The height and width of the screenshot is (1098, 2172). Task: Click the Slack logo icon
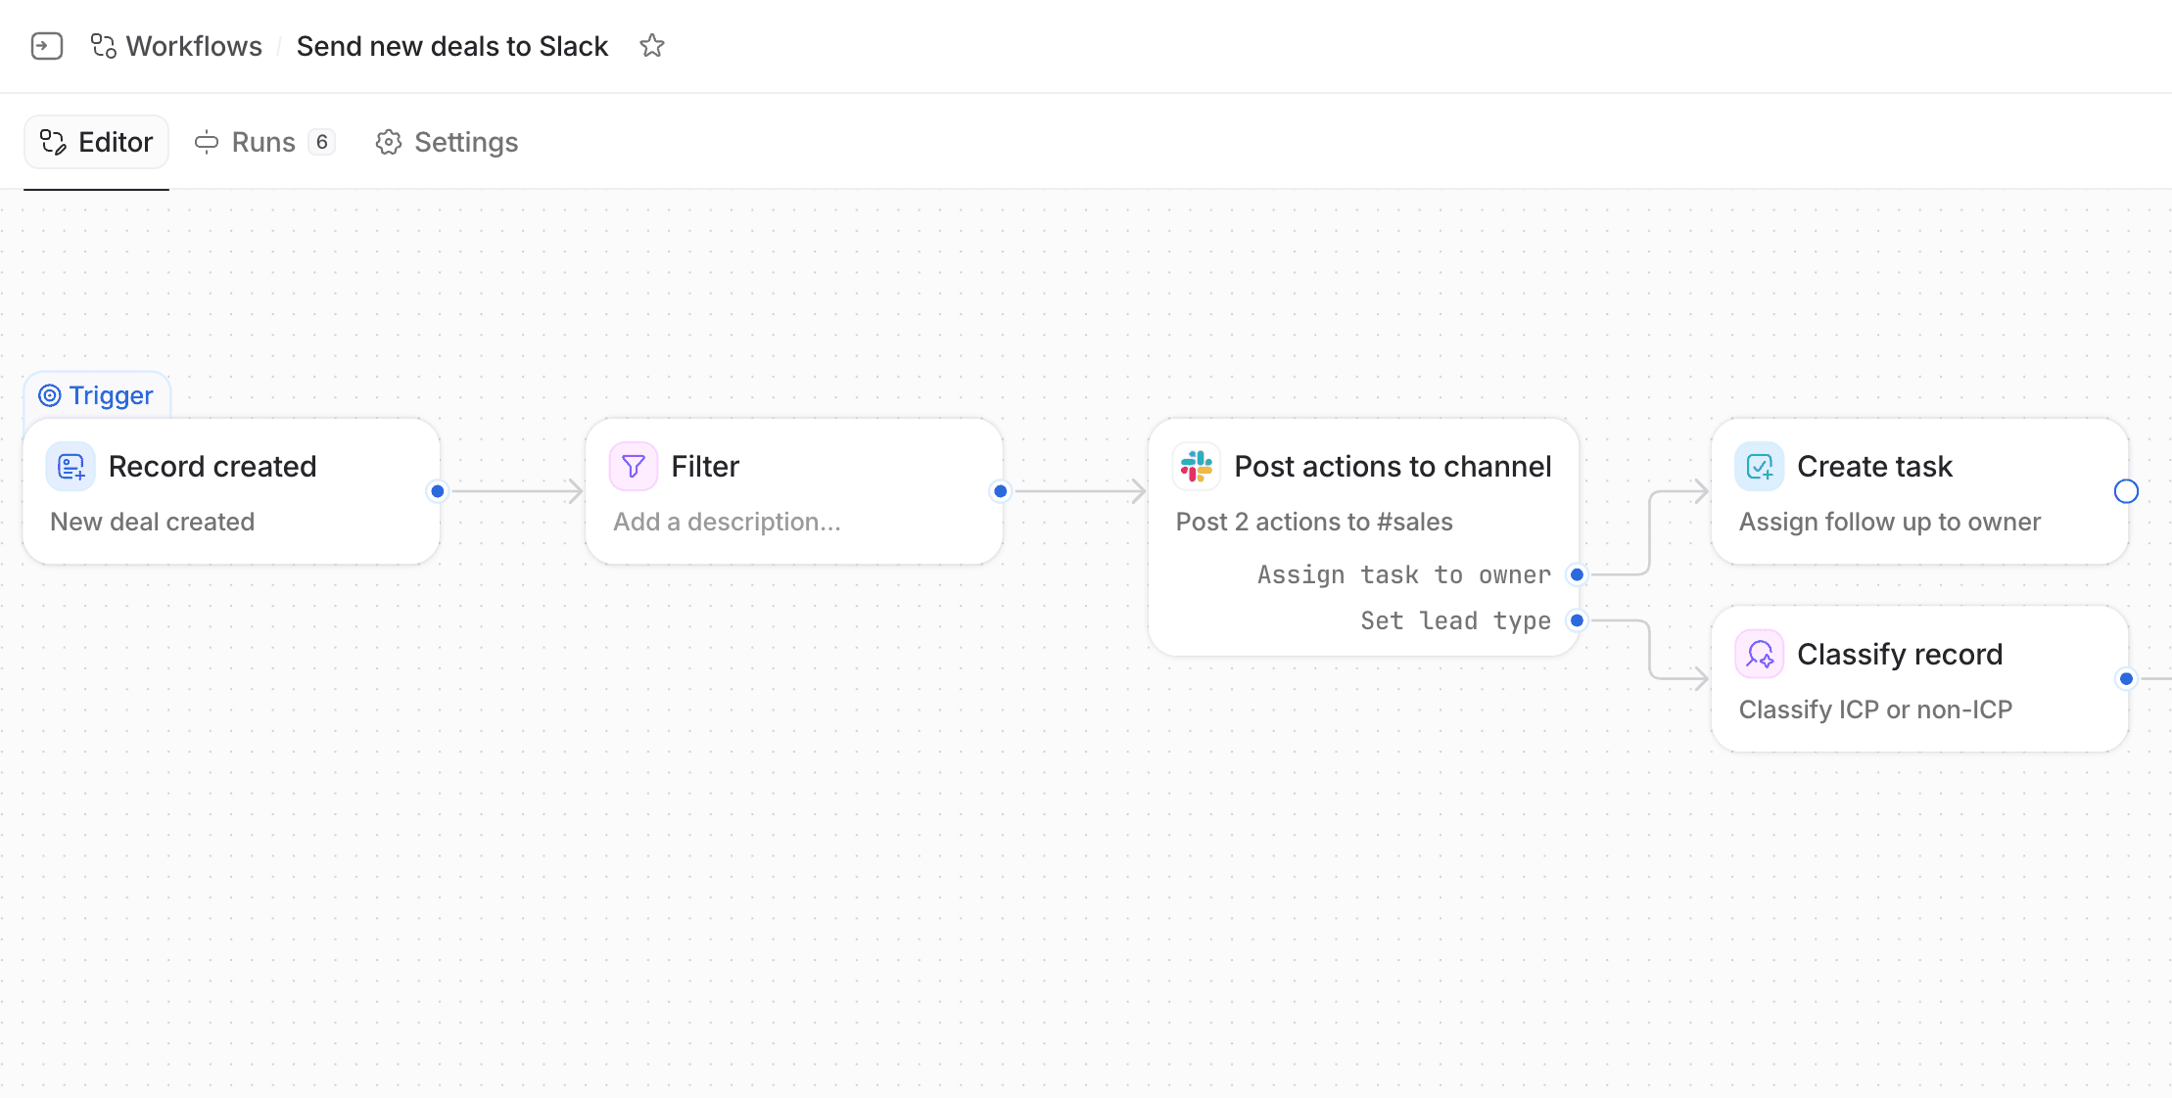coord(1197,467)
